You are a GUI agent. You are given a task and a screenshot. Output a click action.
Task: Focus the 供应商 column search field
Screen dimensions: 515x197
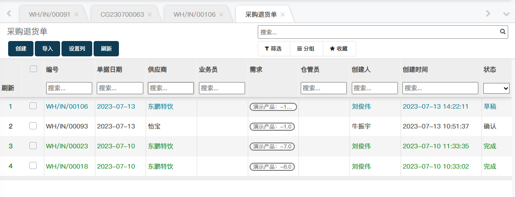[171, 88]
